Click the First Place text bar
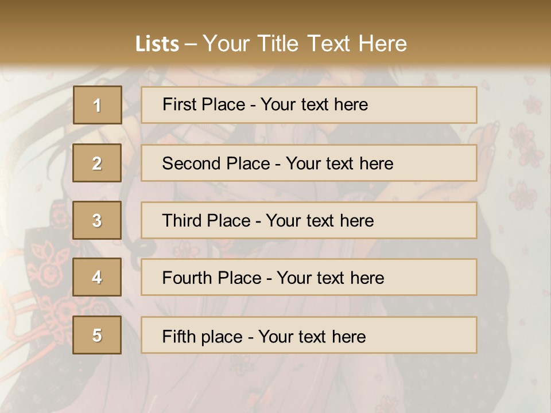The image size is (551, 413). (309, 105)
